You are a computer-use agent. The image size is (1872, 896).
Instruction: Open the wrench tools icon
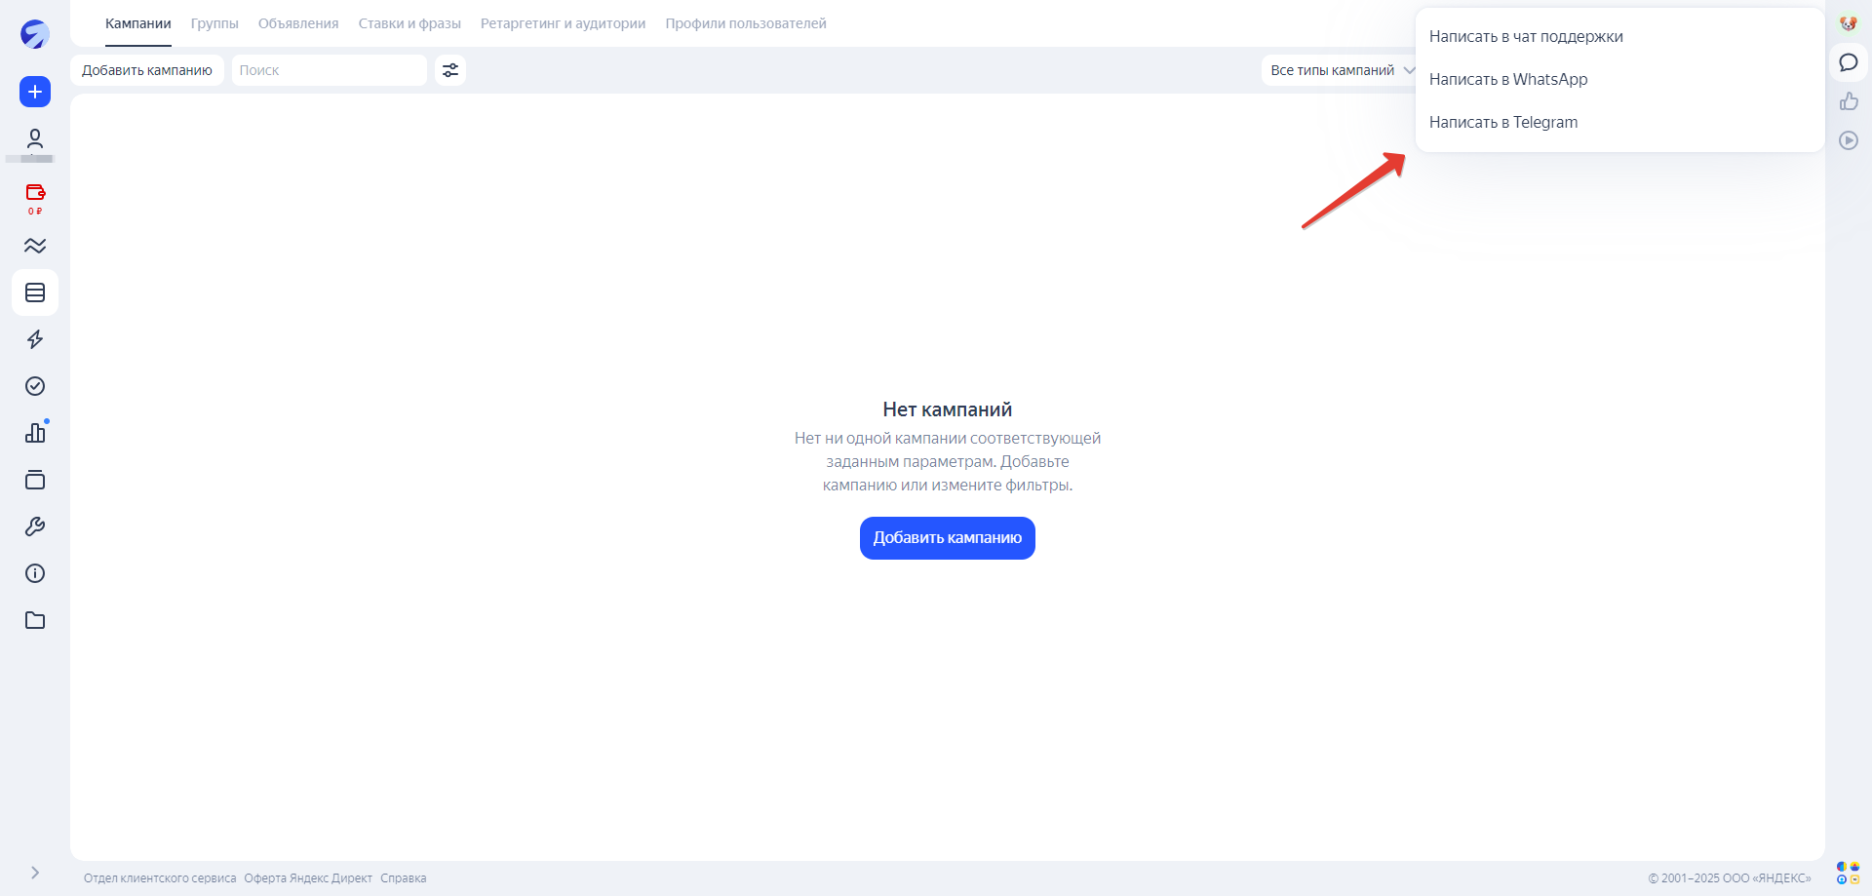(35, 526)
